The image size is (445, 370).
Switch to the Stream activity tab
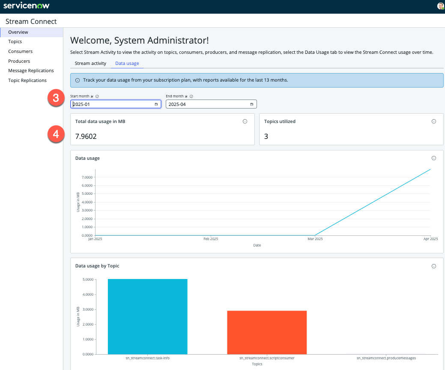pos(90,63)
